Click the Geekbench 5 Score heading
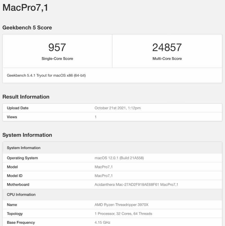This screenshot has height=226, width=225. [x=27, y=27]
